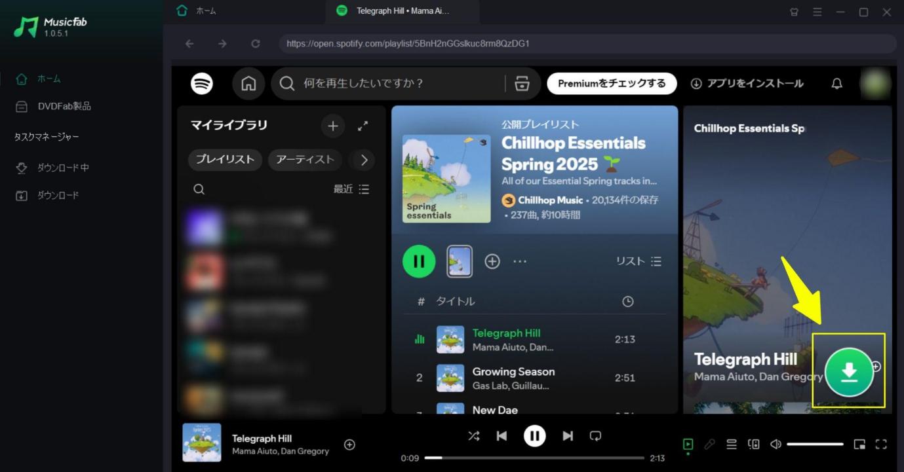The image size is (904, 472).
Task: Skip to next track
Action: point(568,435)
